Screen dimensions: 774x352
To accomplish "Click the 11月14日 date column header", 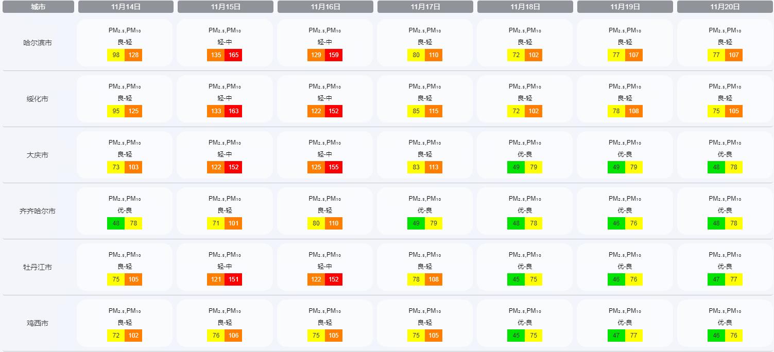I will tap(126, 7).
